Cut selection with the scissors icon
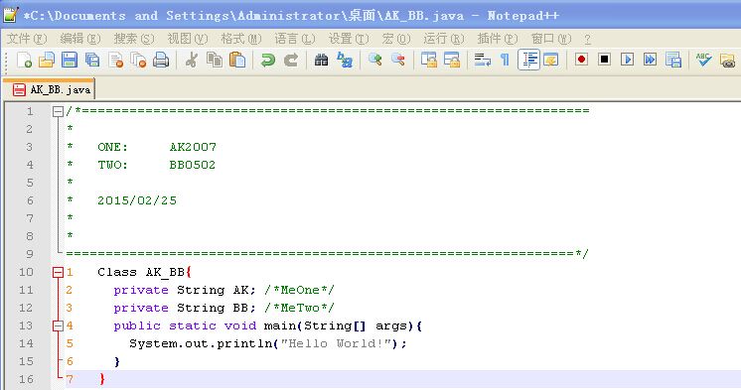Viewport: 741px width, 390px height. click(x=191, y=60)
